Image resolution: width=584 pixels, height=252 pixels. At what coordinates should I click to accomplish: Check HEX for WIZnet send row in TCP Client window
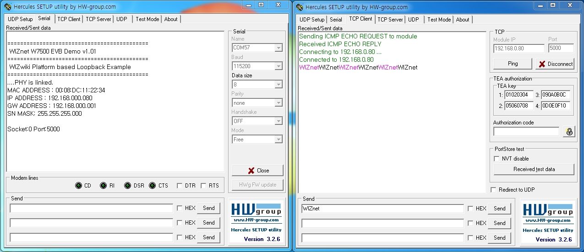[470, 209]
